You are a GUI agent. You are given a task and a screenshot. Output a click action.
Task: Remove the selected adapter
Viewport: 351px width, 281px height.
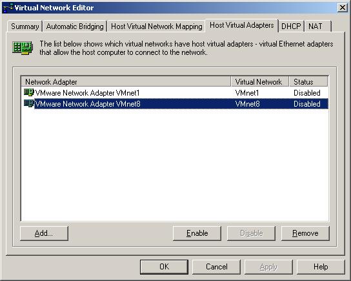coord(305,233)
